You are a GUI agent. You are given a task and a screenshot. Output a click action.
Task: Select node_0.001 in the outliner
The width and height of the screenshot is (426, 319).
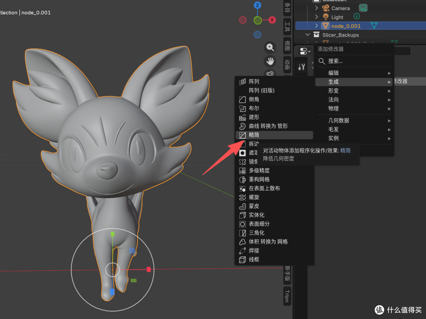pos(346,26)
